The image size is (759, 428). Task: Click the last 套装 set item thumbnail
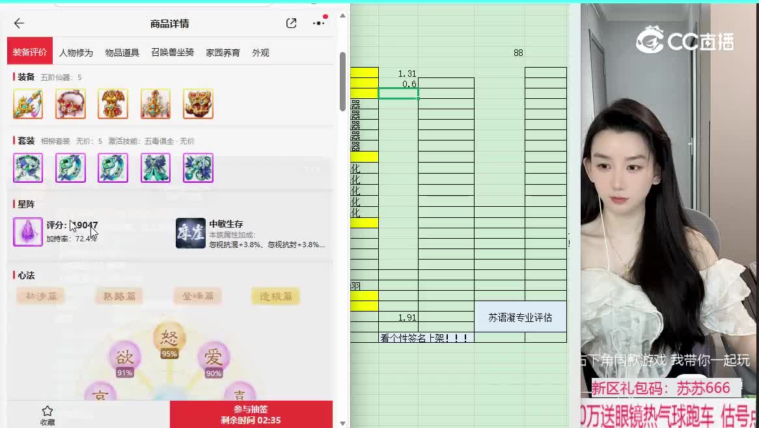point(197,168)
